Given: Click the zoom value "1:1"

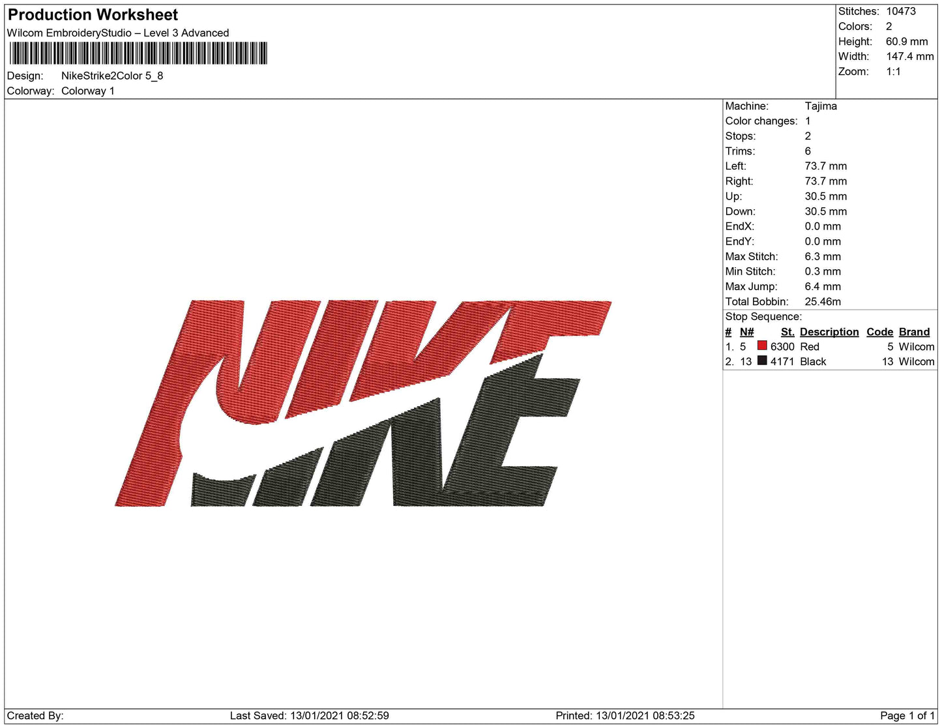Looking at the screenshot, I should (893, 71).
